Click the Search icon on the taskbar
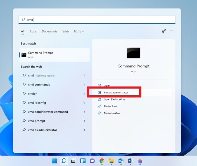This screenshot has width=197, height=166. tap(64, 161)
